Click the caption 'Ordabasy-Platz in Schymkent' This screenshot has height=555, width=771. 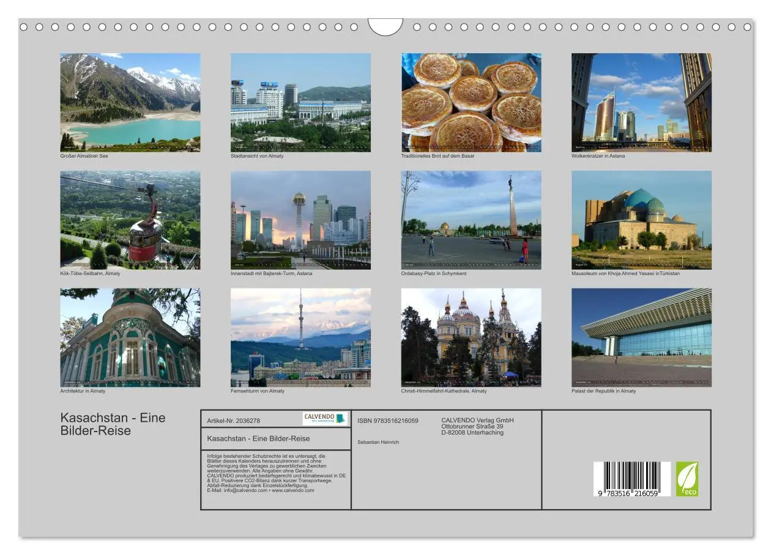click(x=434, y=273)
